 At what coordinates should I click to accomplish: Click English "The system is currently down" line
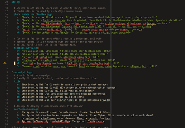(63, 112)
